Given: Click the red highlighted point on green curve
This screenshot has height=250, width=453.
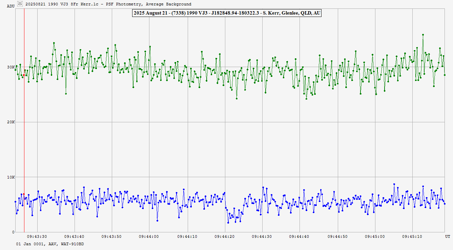Looking at the screenshot, I should [x=24, y=75].
